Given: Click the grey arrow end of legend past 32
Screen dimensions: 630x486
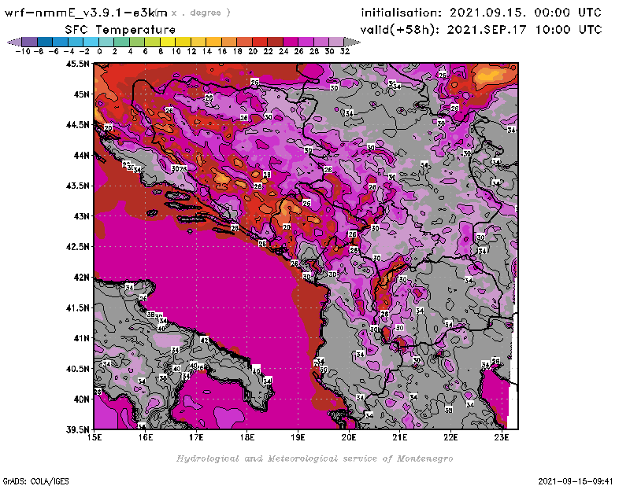Looking at the screenshot, I should 352,42.
